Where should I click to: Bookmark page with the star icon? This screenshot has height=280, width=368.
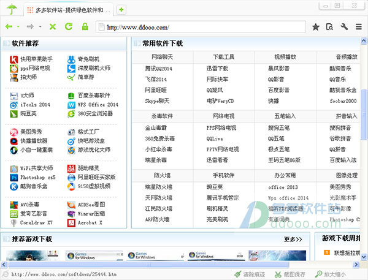pos(316,27)
